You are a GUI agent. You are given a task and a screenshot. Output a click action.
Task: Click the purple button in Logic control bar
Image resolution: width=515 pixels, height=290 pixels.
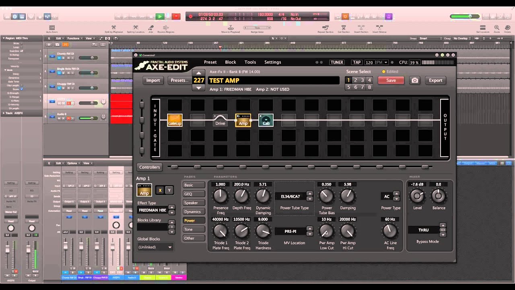click(x=389, y=17)
